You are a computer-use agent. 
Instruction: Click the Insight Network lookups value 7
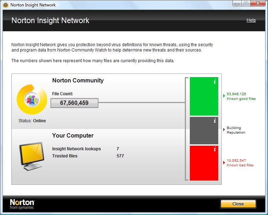(118, 149)
